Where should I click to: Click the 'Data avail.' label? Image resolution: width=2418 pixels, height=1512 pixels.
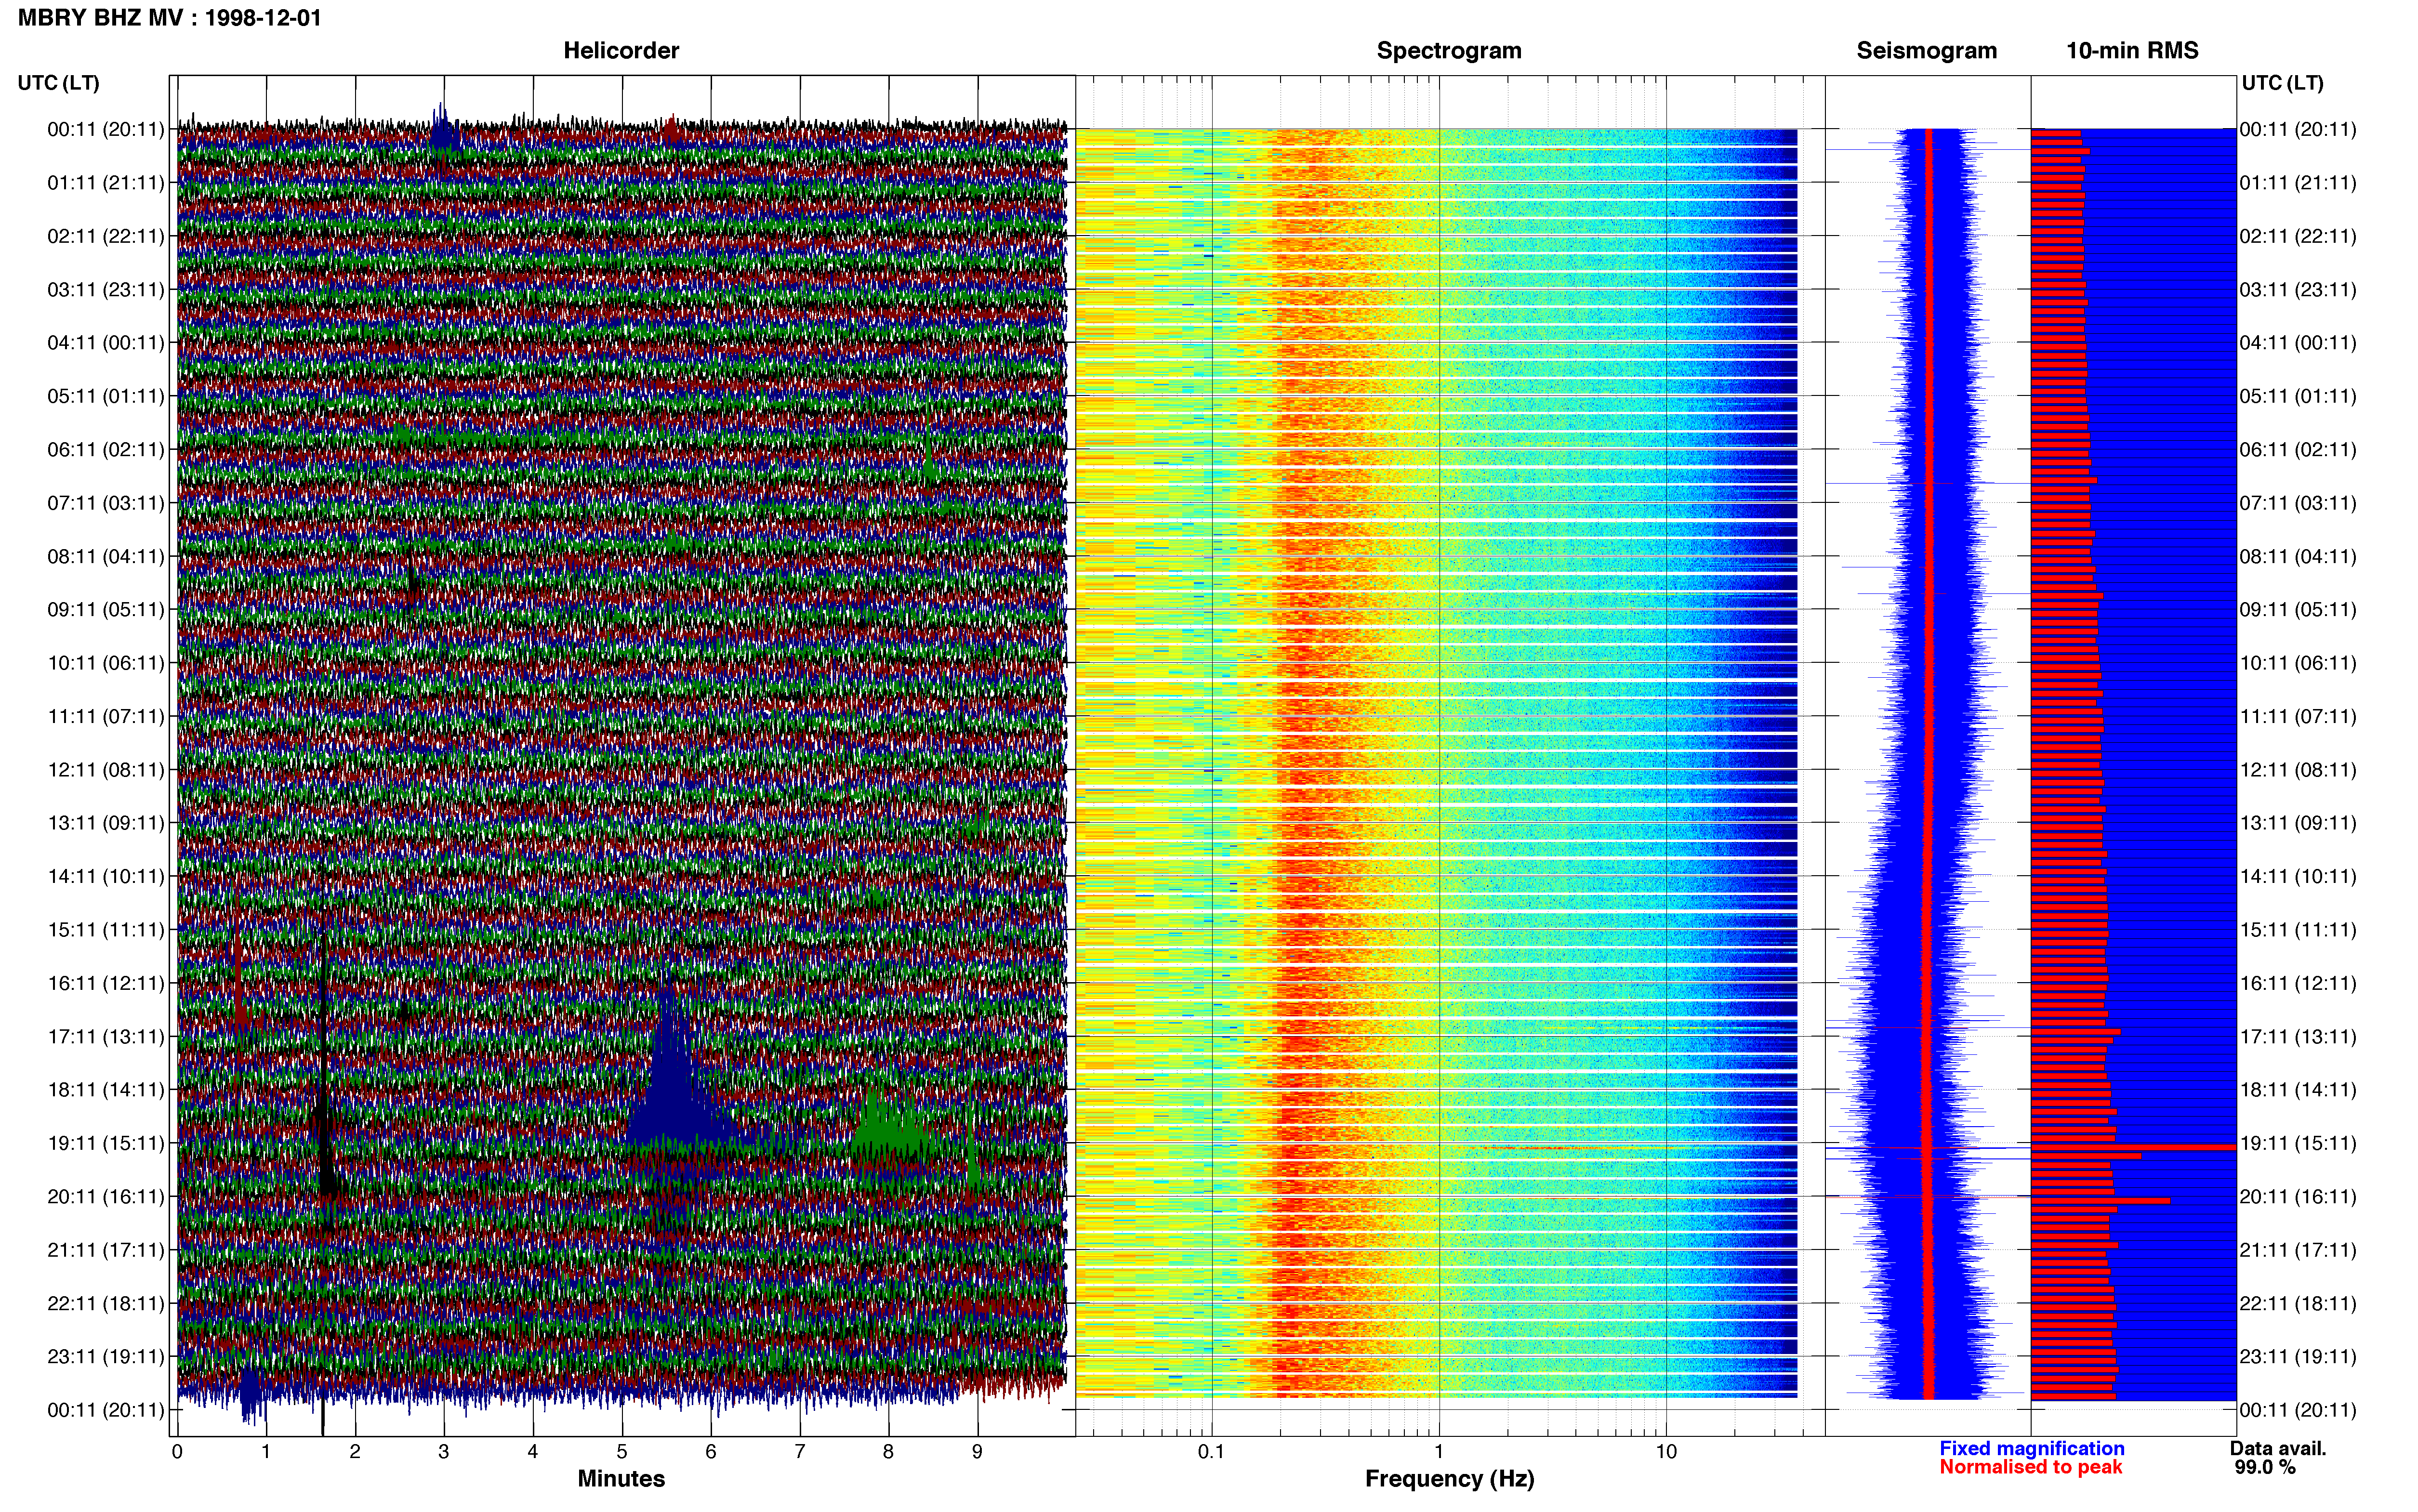point(2278,1448)
